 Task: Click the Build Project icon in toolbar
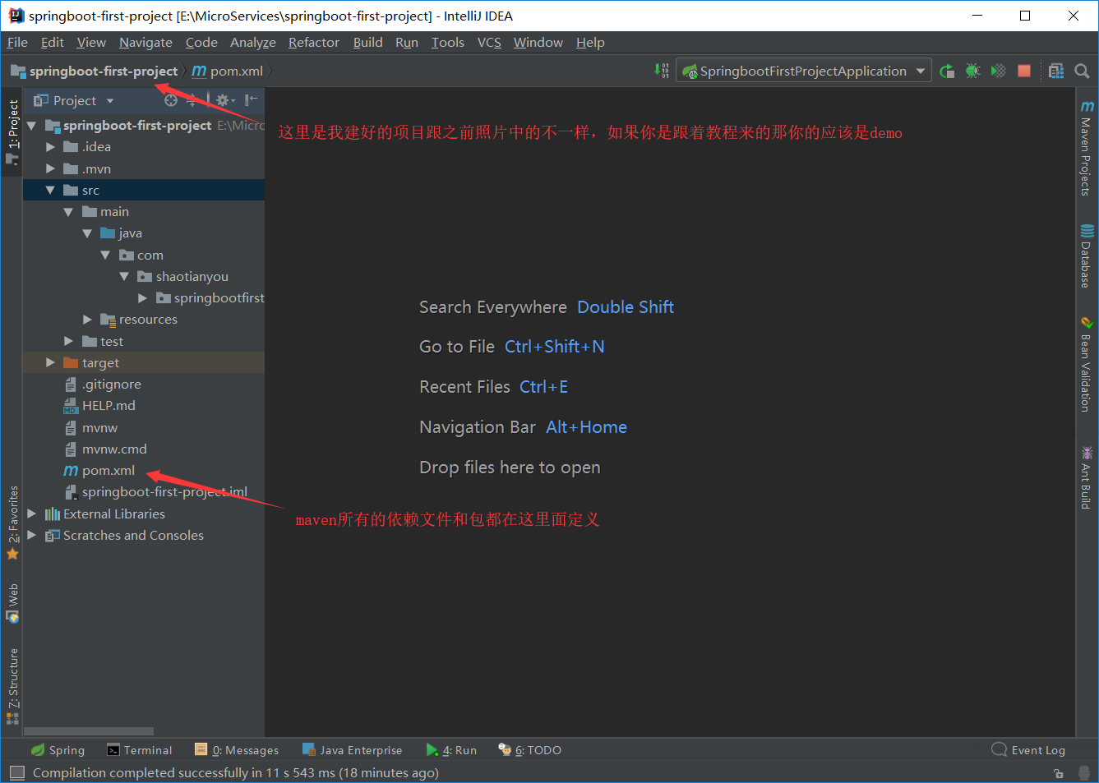[x=662, y=71]
